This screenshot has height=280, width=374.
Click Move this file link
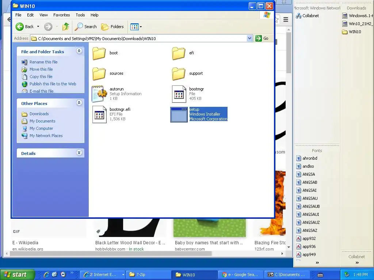click(x=41, y=69)
